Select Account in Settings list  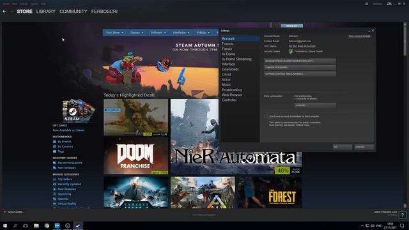point(240,38)
